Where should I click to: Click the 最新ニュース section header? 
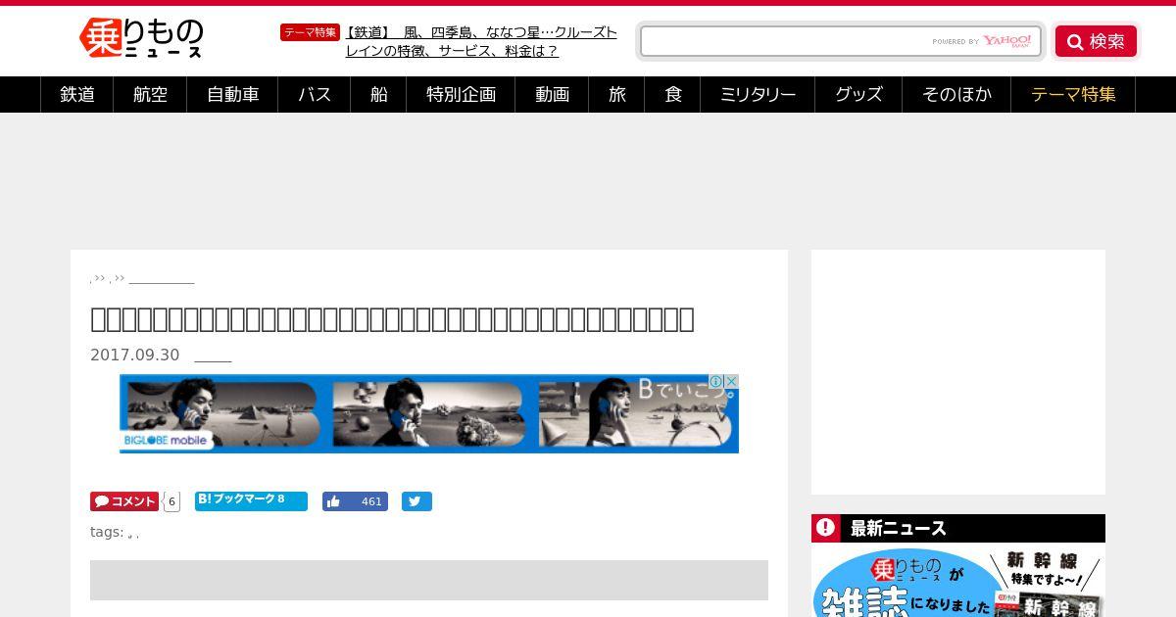[x=958, y=528]
